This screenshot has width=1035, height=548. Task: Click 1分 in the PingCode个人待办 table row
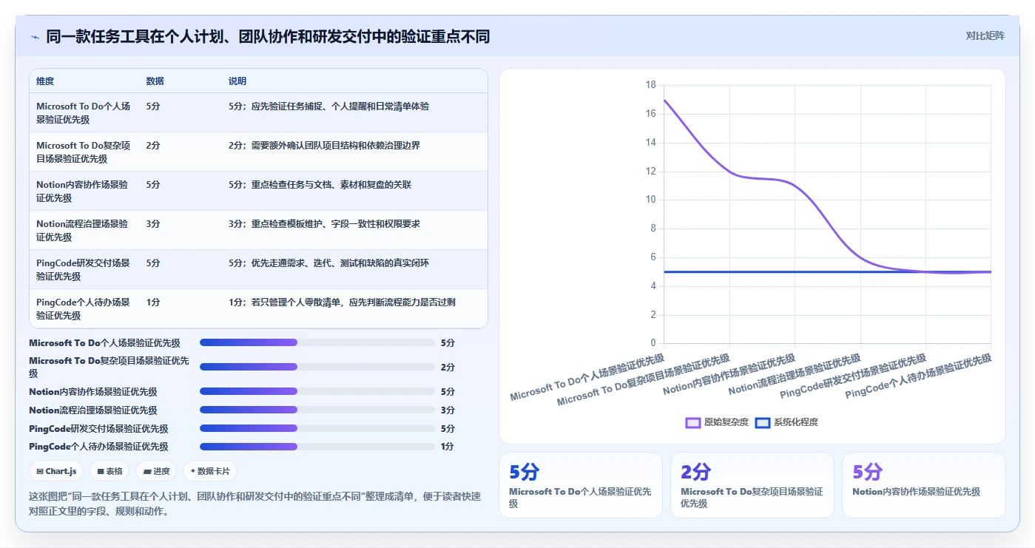pyautogui.click(x=153, y=302)
